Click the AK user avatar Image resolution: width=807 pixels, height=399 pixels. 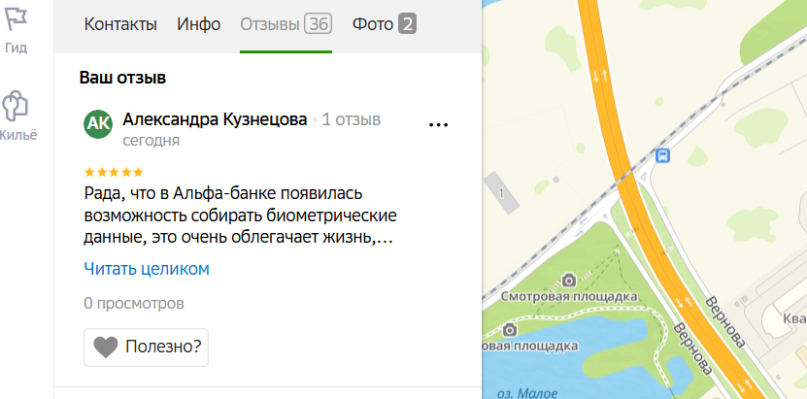point(98,124)
